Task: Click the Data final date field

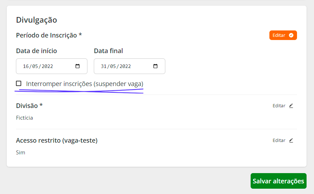Action: (x=130, y=66)
